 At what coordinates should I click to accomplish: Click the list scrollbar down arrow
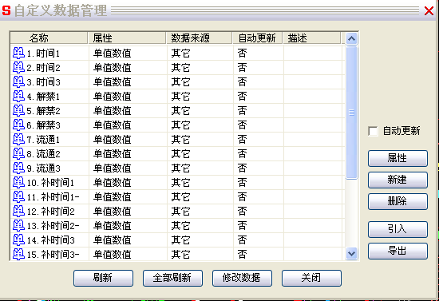coord(351,254)
